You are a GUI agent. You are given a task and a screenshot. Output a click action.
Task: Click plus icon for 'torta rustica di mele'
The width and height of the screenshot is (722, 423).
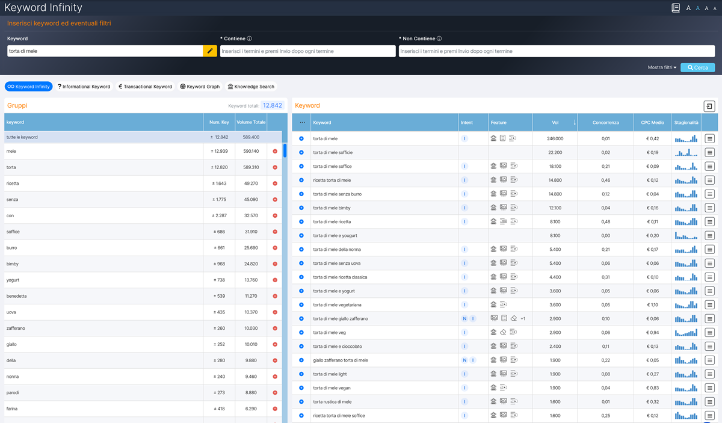pyautogui.click(x=301, y=401)
